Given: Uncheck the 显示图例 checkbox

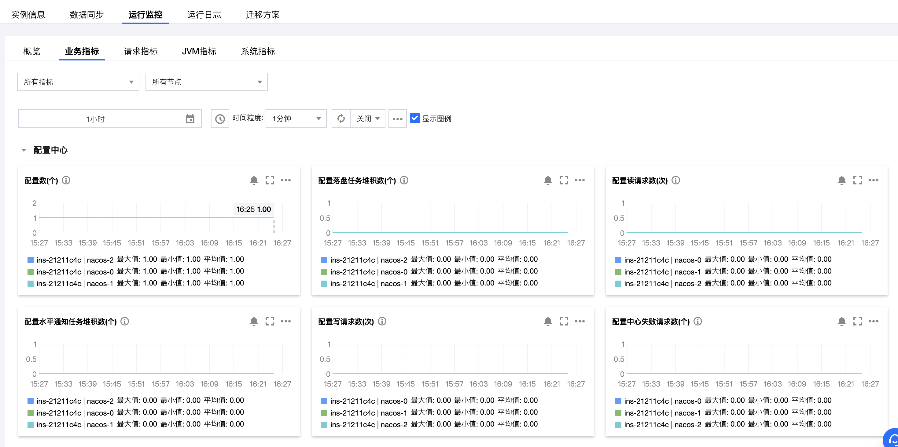Looking at the screenshot, I should (414, 118).
